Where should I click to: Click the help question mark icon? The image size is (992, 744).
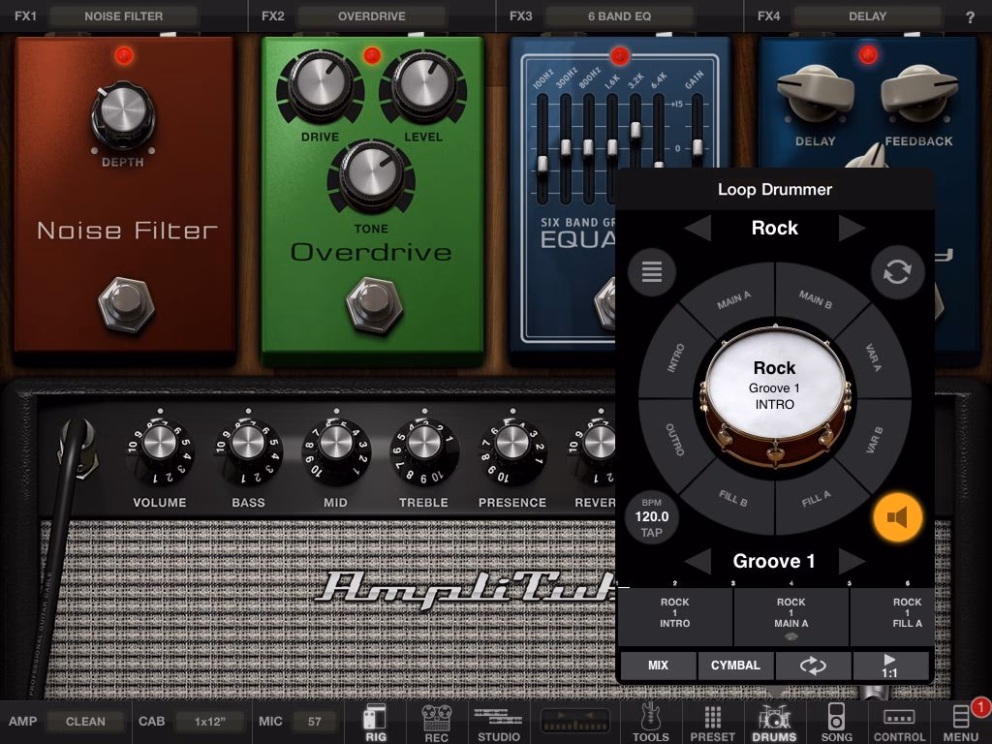[x=970, y=17]
